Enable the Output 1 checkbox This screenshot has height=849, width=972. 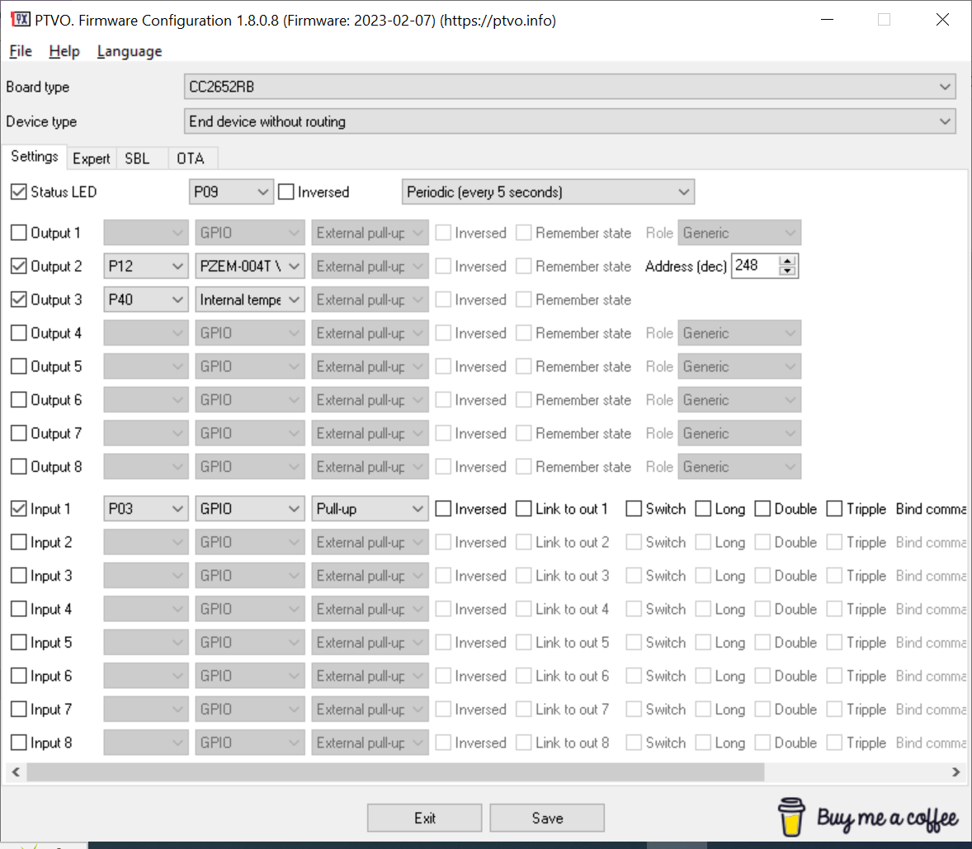pos(19,233)
